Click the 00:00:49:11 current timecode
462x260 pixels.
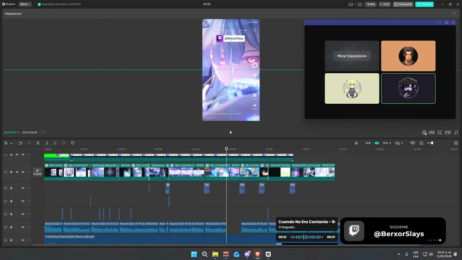(12, 133)
